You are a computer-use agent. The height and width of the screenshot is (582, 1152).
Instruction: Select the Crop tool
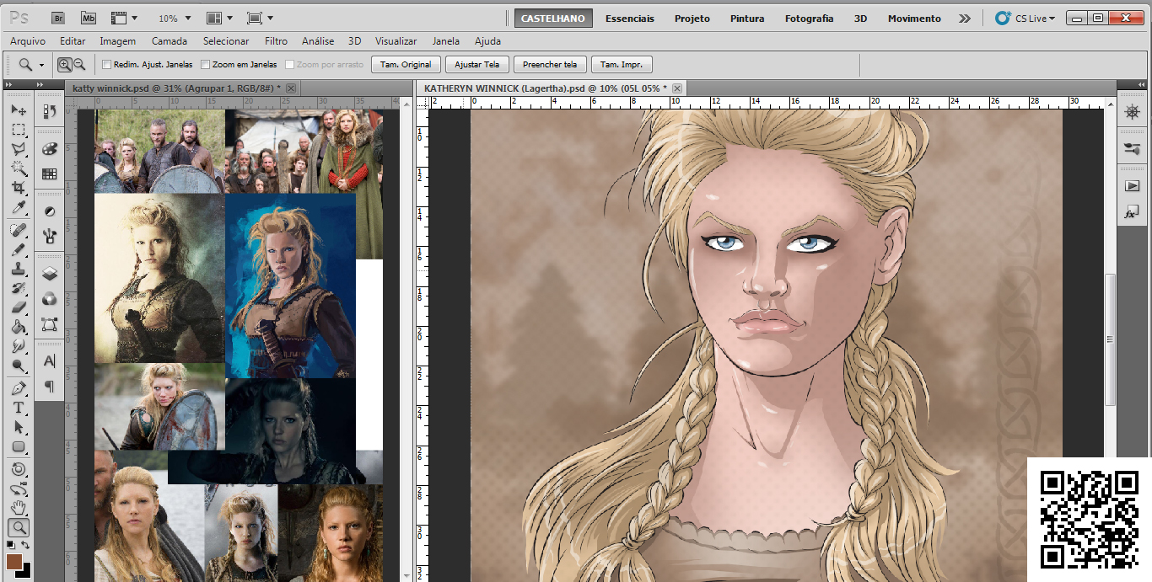pyautogui.click(x=18, y=188)
